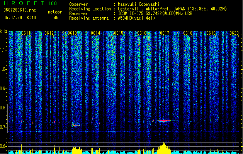Click the 0616 time marker
243x154 pixels.
point(142,33)
